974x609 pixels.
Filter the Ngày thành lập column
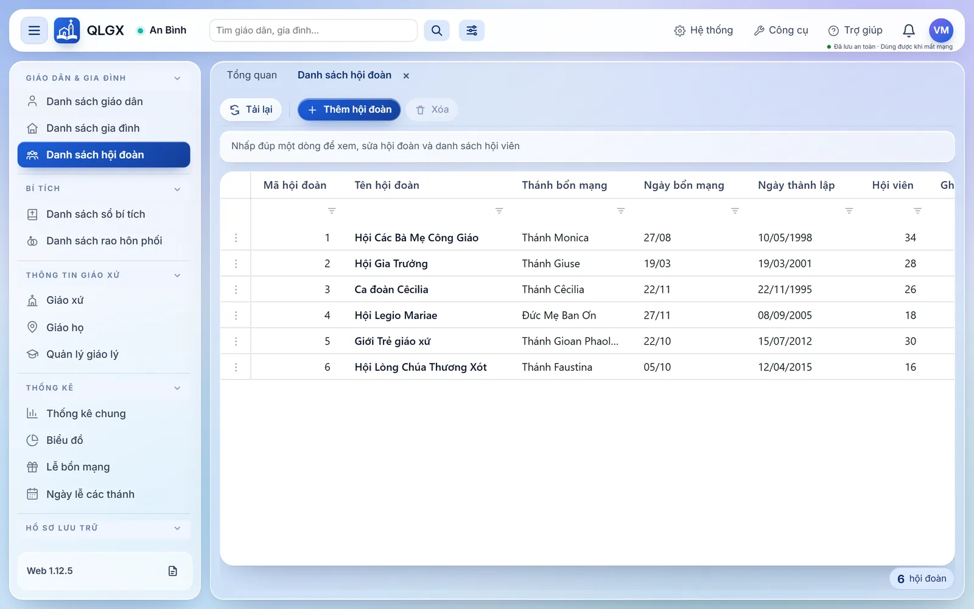coord(849,211)
